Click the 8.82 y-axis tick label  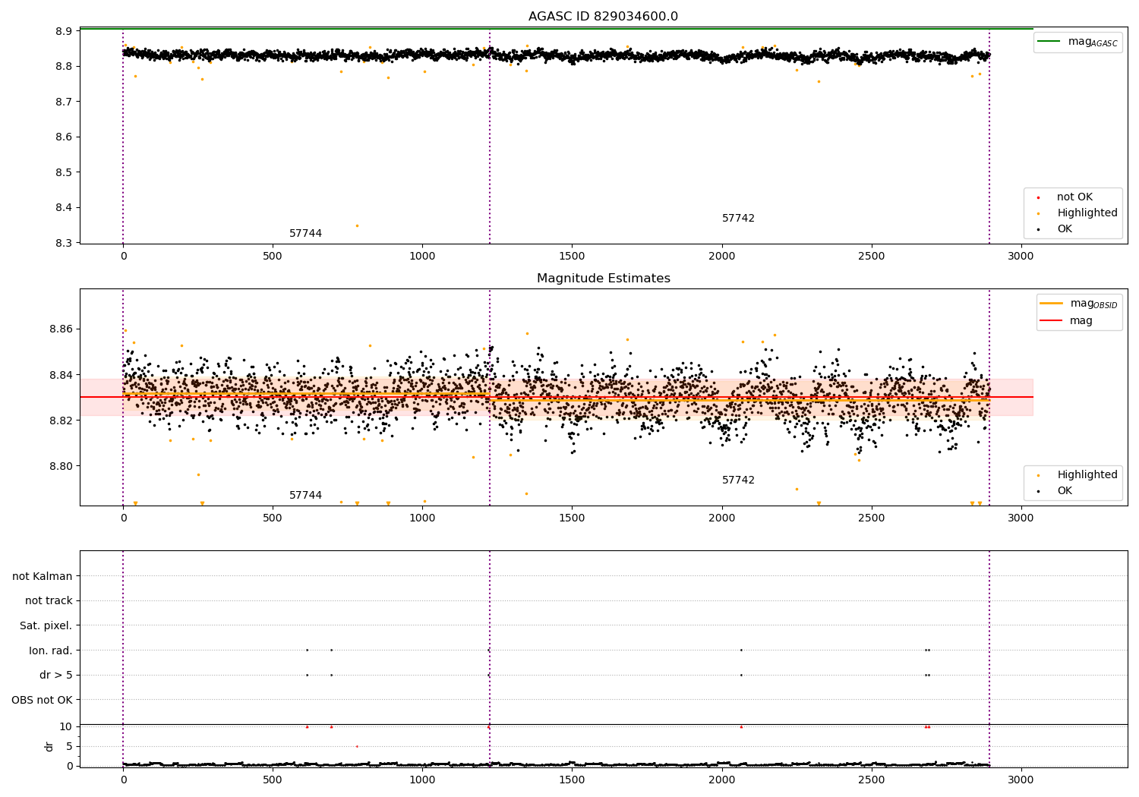60,421
